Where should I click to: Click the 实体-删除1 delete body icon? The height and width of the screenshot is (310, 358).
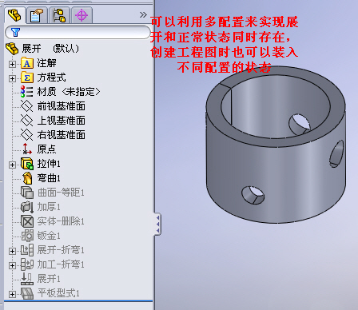tap(27, 221)
